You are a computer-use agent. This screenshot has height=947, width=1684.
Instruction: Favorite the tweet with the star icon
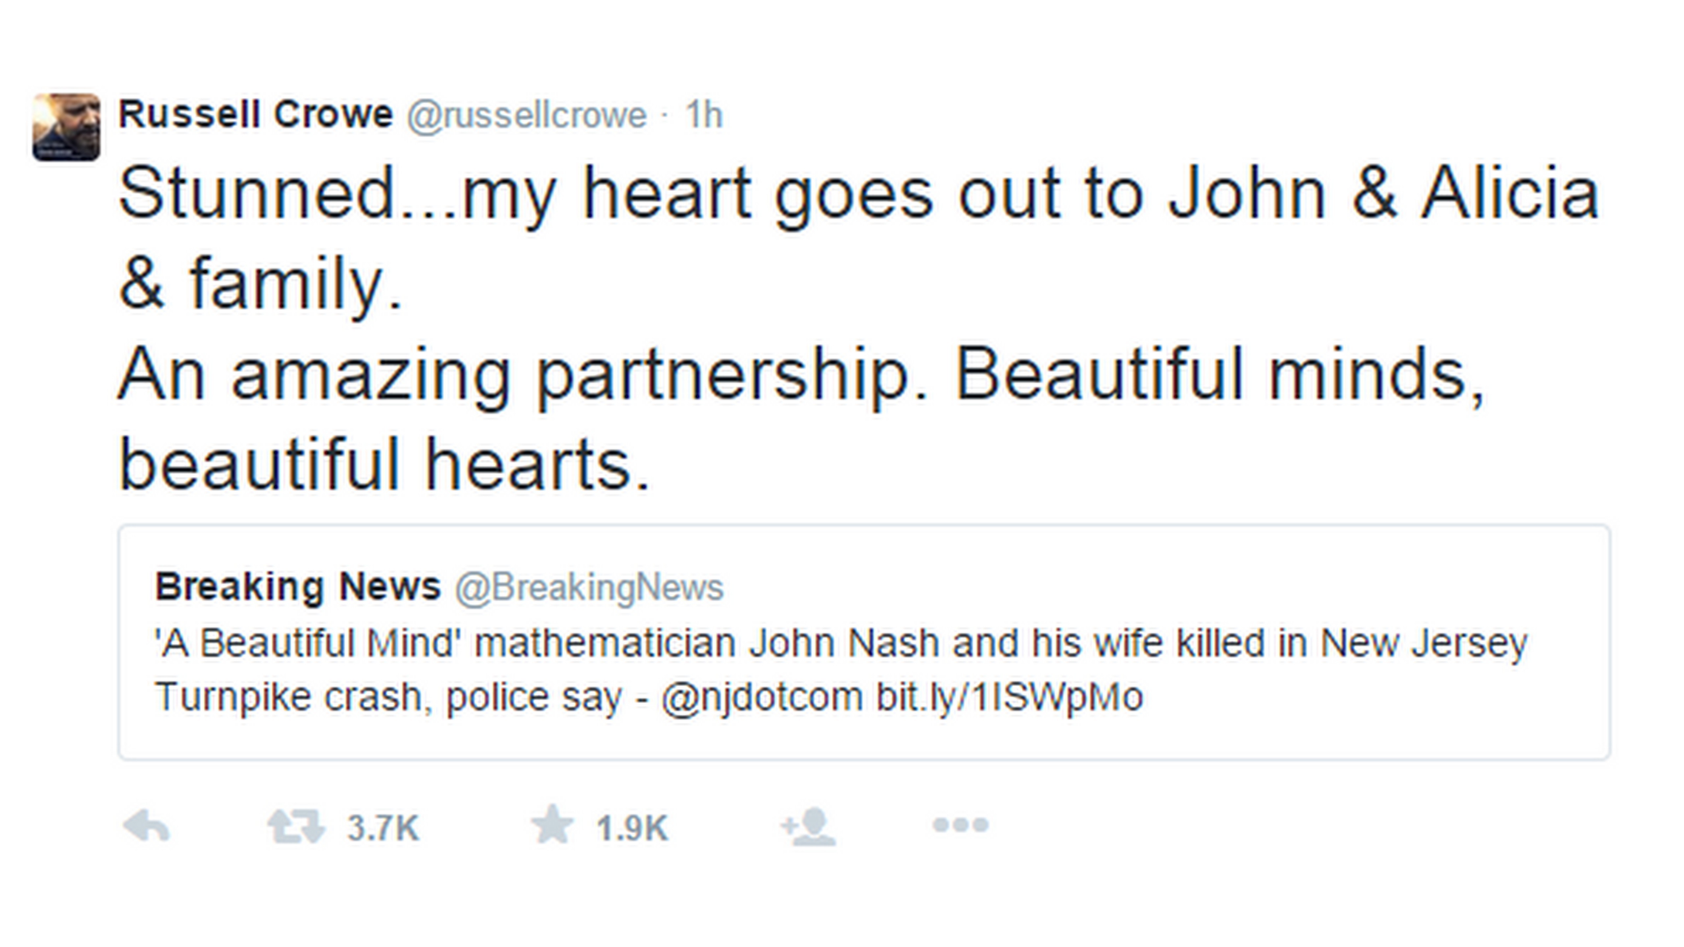[552, 825]
